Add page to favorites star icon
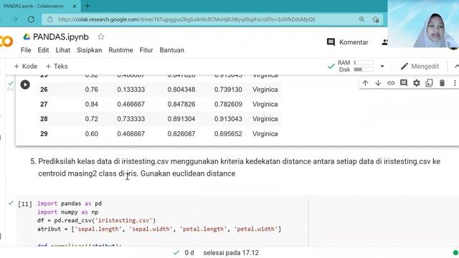The height and width of the screenshot is (258, 459). point(376,19)
